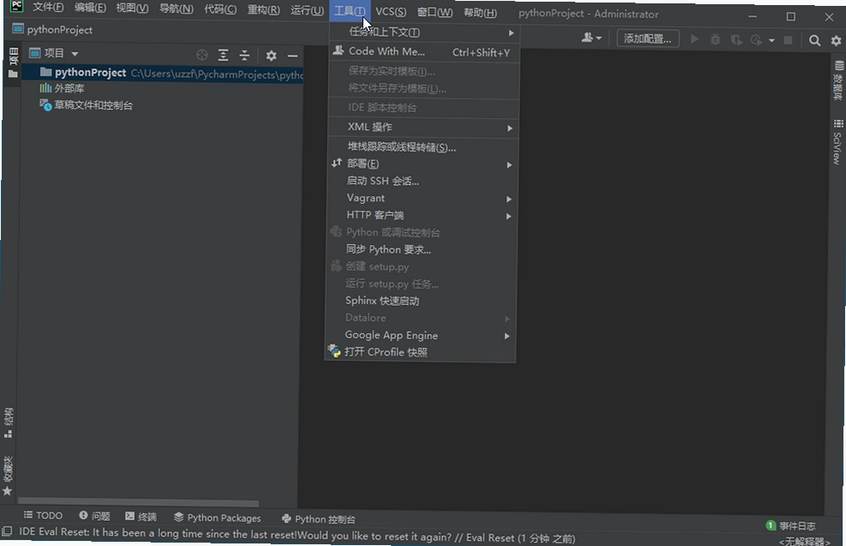The image size is (846, 546).
Task: Expand Google App Engine submenu
Action: point(422,335)
